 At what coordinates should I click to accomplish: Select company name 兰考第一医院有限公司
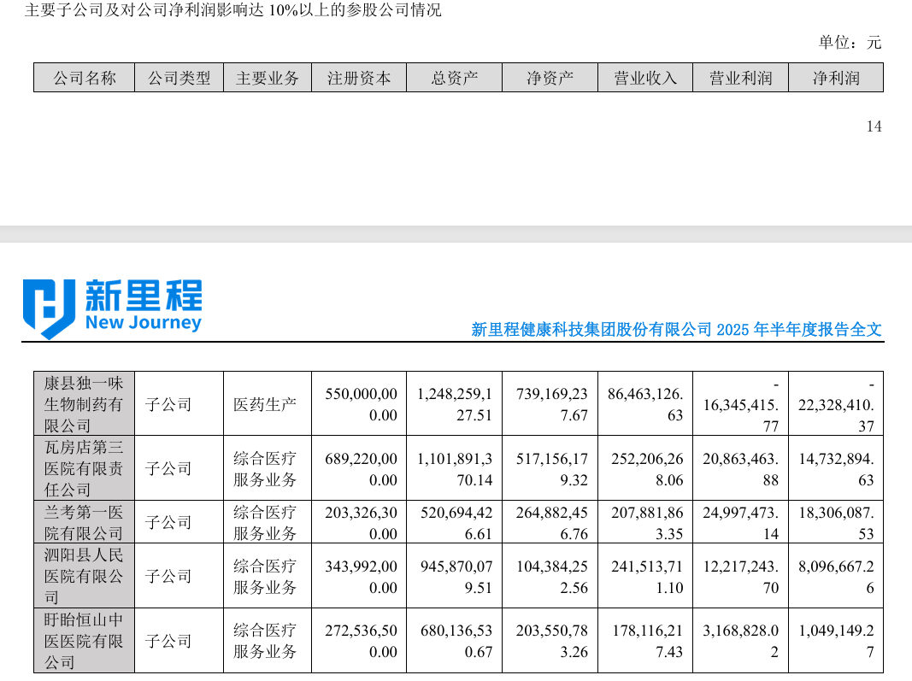[84, 522]
